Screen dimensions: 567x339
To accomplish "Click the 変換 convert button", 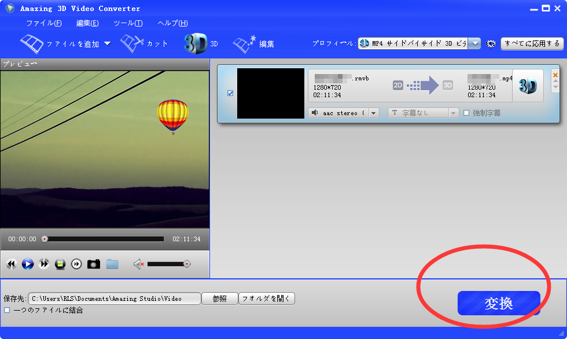I will click(498, 303).
